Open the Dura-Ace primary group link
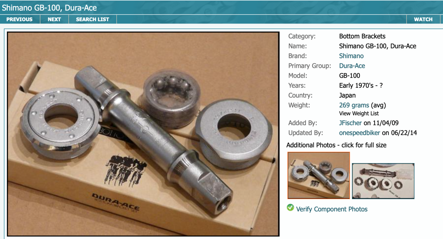Viewport: 443px width, 239px height. (352, 66)
